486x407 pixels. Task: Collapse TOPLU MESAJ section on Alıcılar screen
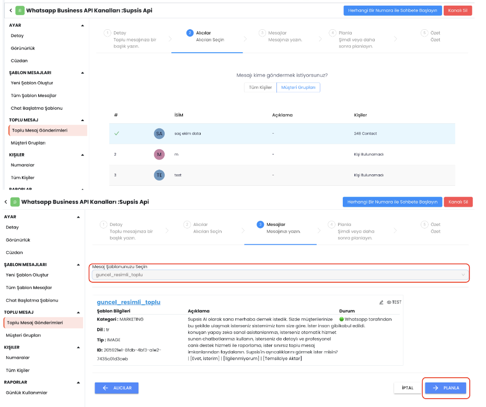(x=83, y=120)
